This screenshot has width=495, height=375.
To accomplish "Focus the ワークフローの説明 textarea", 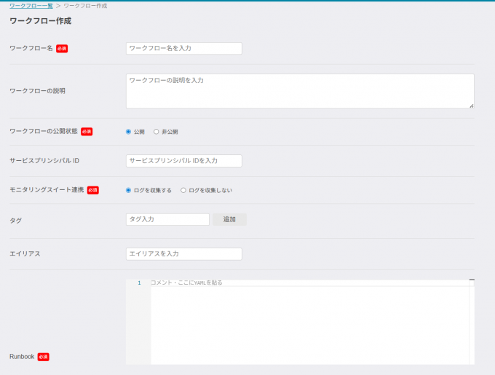I will click(300, 91).
